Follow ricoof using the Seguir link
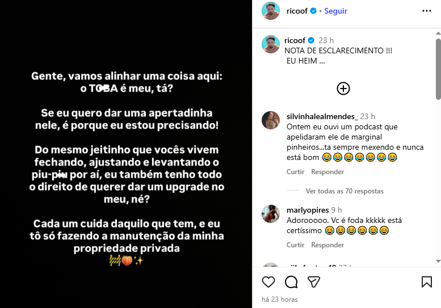The height and width of the screenshot is (308, 441). pyautogui.click(x=335, y=11)
